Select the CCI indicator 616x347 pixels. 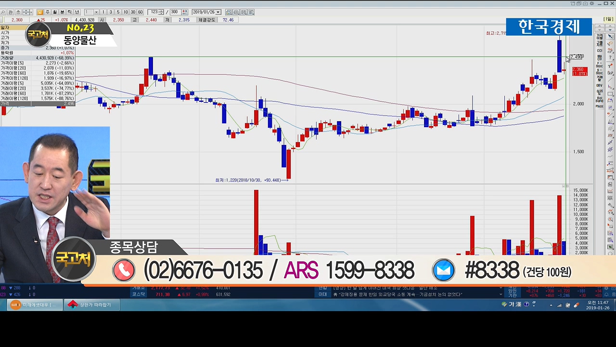point(600,50)
